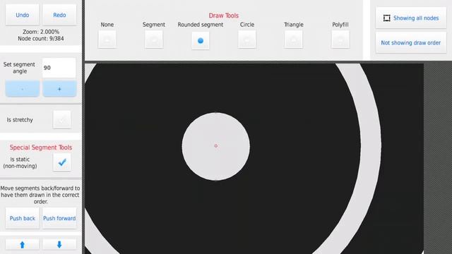
Task: Uncheck Is static (non-moving) checkbox
Action: (62, 162)
